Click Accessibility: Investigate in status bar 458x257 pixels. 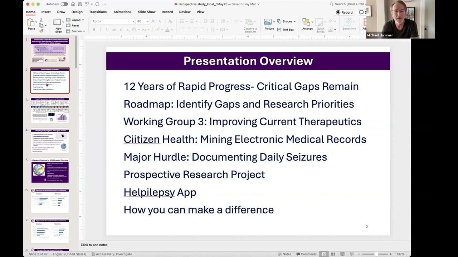(x=111, y=254)
